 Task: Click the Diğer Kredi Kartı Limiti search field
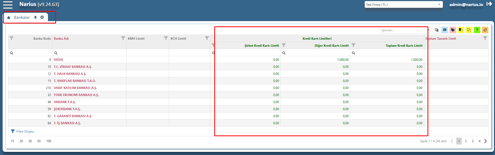315,53
